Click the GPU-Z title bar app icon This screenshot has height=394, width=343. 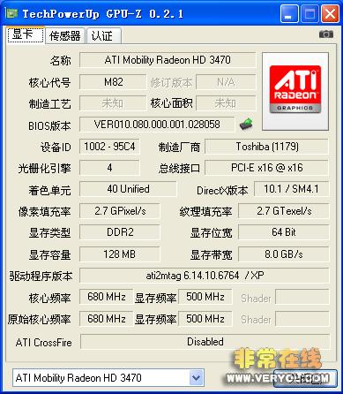11,13
